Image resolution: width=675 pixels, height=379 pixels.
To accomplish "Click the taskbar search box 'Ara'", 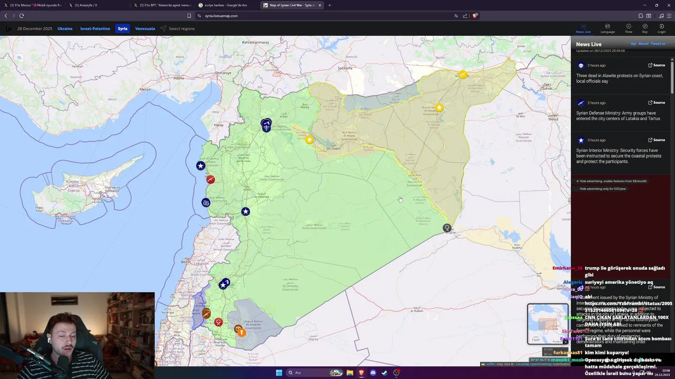I will click(315, 373).
